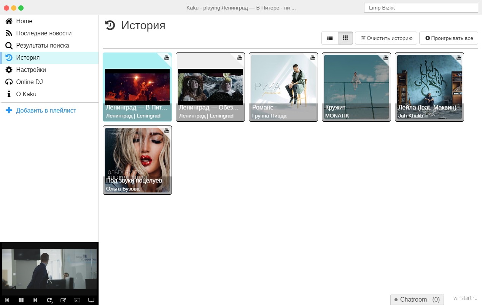The width and height of the screenshot is (482, 305).
Task: Open Настройки settings page
Action: (x=49, y=70)
